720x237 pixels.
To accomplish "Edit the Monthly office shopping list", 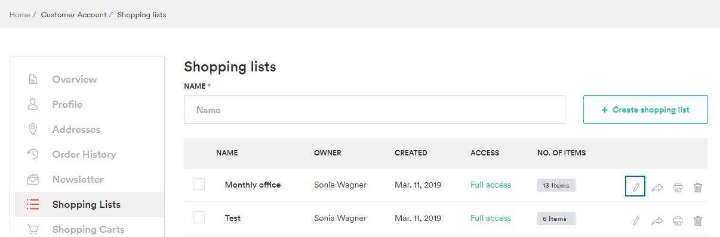I will pyautogui.click(x=636, y=186).
